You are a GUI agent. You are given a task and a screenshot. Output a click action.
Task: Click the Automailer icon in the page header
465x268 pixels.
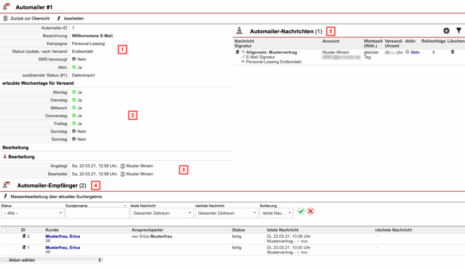coord(6,6)
